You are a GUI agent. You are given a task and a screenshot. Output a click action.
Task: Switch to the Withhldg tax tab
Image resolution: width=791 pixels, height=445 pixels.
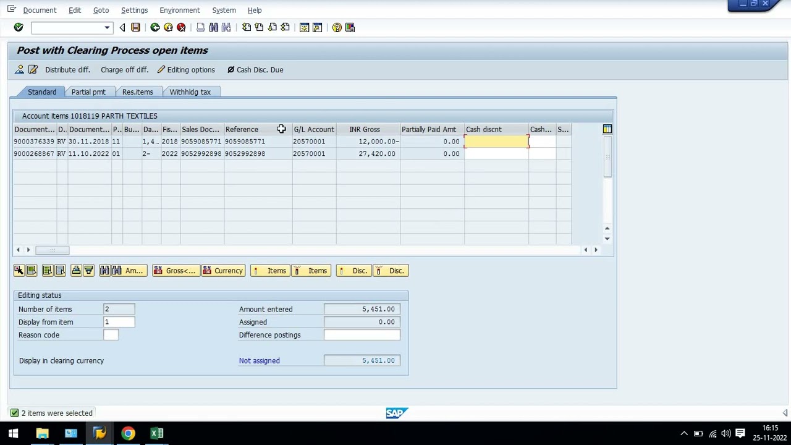(x=190, y=92)
